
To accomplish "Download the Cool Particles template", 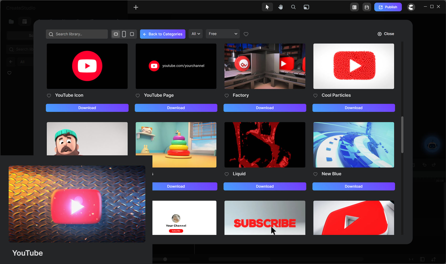I will 353,108.
